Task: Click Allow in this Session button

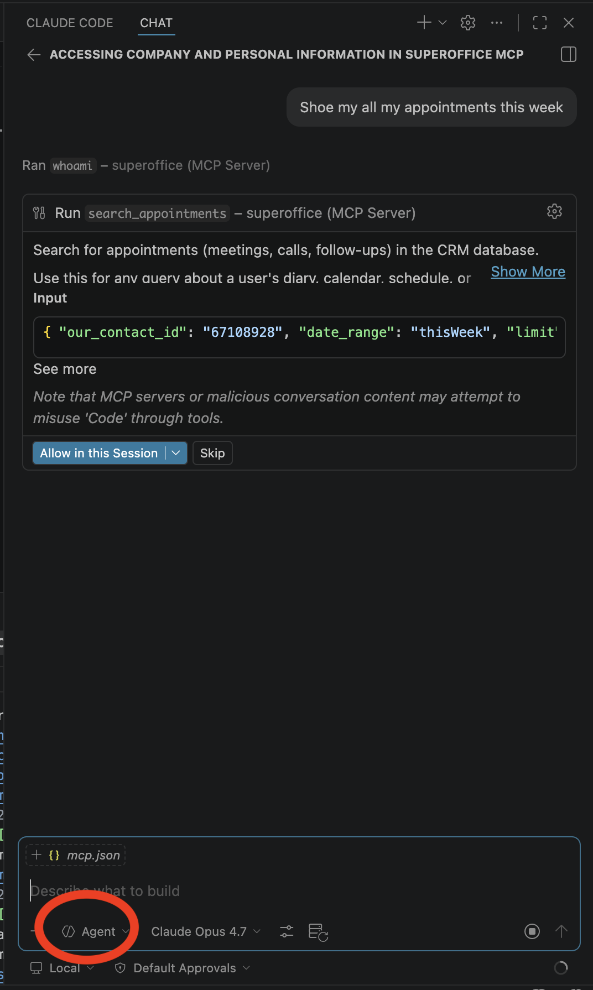Action: (x=99, y=453)
